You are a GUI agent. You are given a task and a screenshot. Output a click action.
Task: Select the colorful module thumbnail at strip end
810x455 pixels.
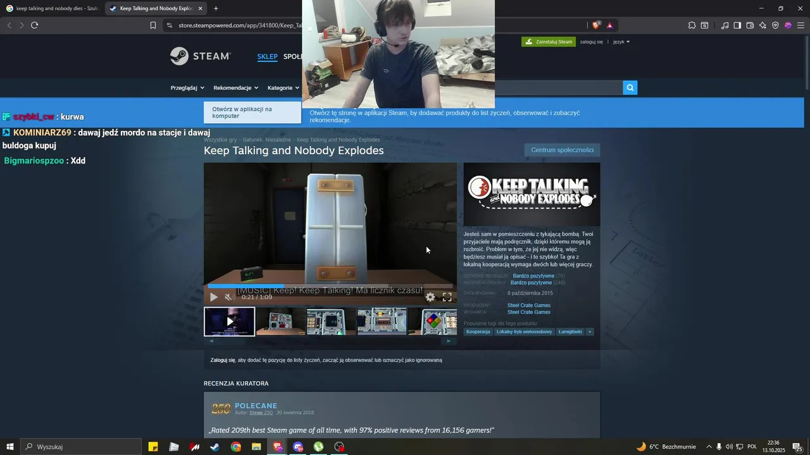coord(433,322)
